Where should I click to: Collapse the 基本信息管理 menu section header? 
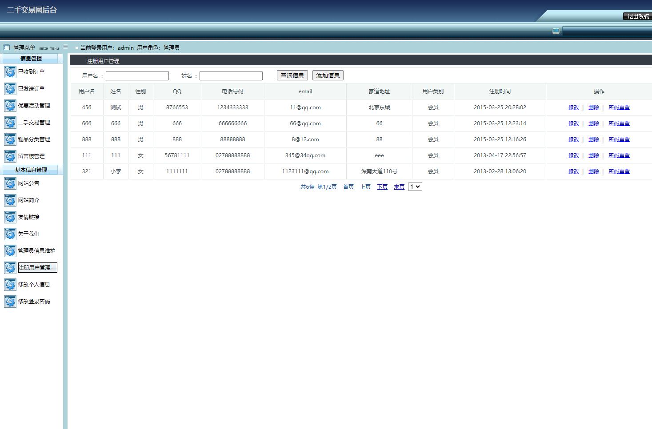pos(31,170)
